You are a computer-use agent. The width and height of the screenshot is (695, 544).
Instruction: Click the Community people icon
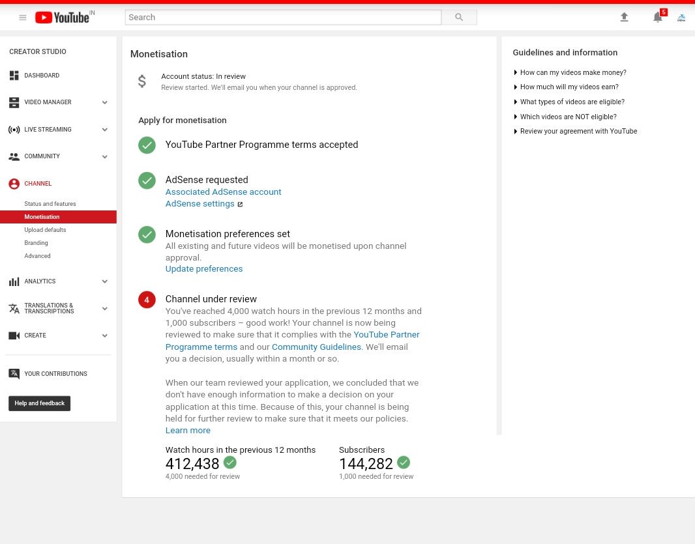(x=14, y=156)
